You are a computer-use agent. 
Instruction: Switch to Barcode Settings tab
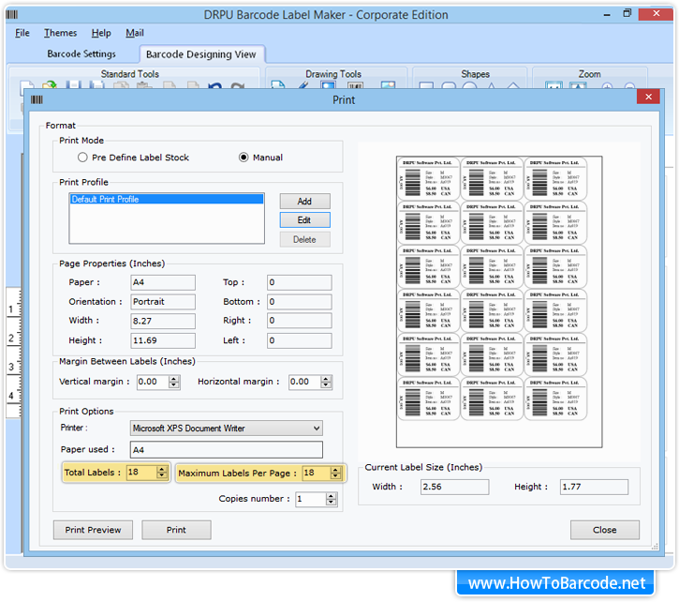click(81, 53)
